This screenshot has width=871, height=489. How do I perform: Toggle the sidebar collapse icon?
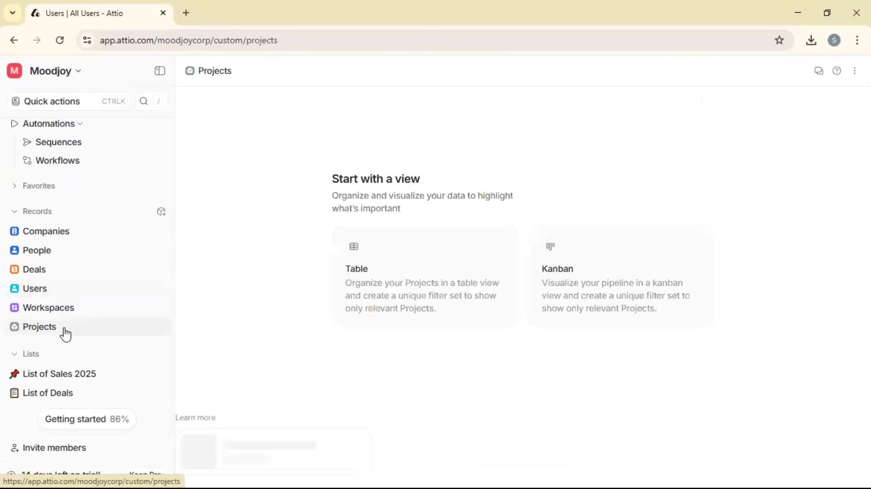point(159,71)
